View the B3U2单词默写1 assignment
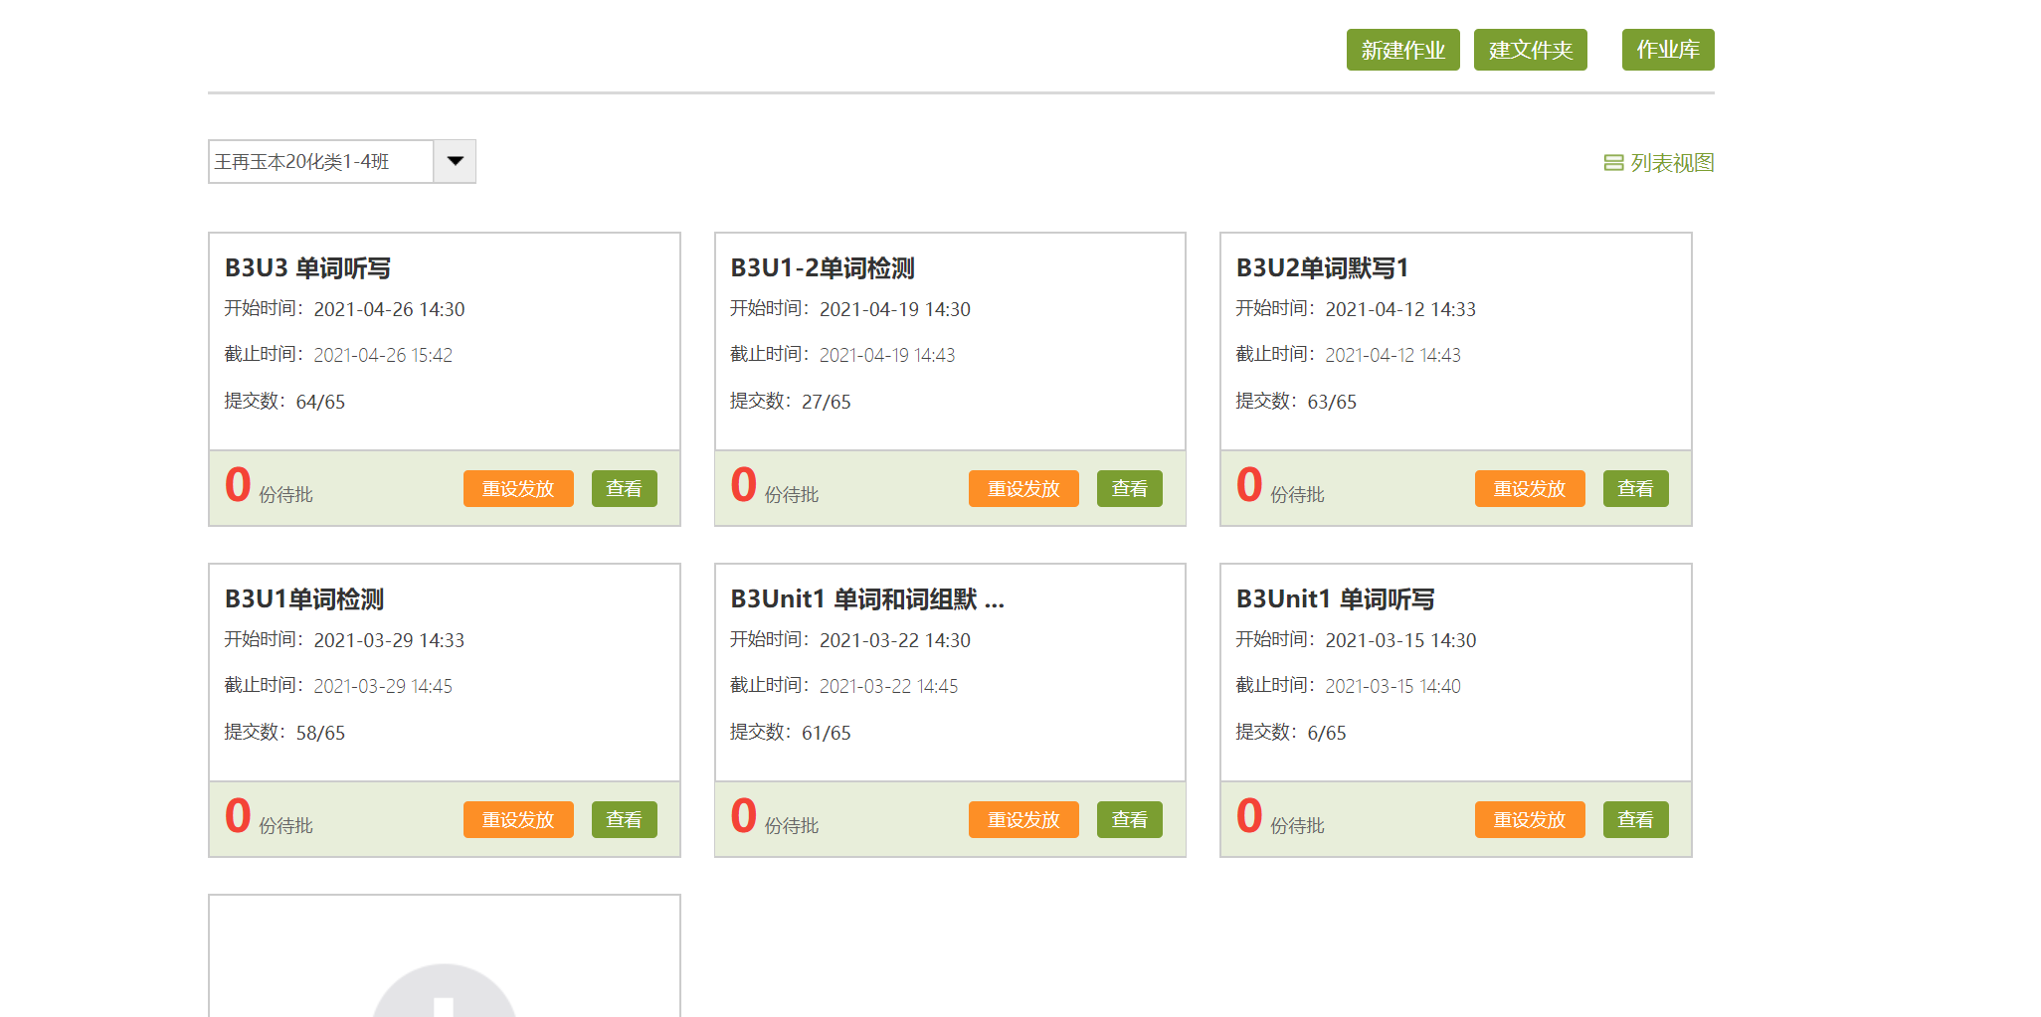This screenshot has width=2041, height=1017. [1635, 489]
